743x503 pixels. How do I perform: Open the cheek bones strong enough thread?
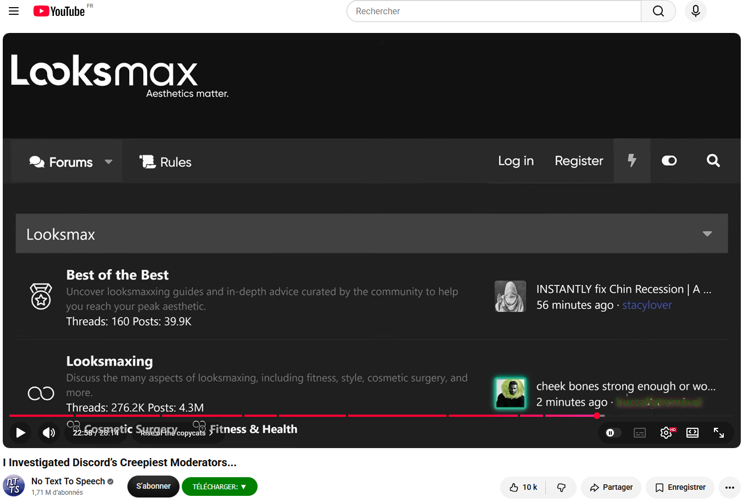626,386
